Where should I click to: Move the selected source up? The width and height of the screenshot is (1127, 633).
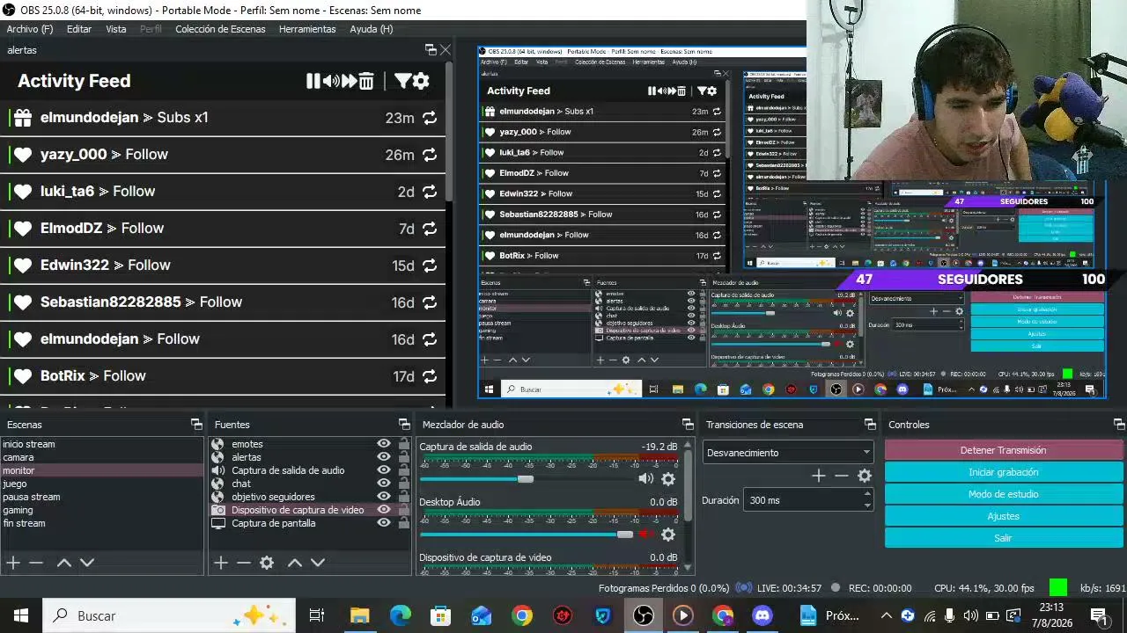[x=295, y=563]
